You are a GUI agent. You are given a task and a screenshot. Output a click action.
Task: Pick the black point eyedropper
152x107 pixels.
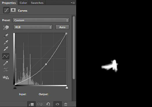tap(6, 36)
